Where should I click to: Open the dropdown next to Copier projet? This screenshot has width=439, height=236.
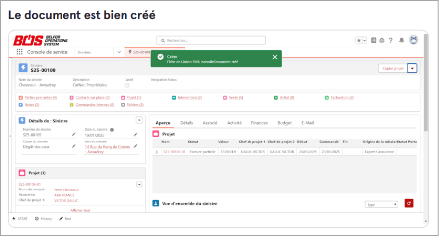click(412, 68)
